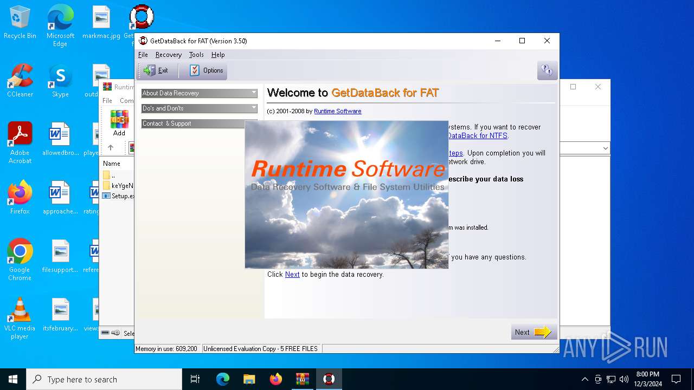Select the keYgeN folder in WinRAR
This screenshot has width=694, height=390.
[118, 185]
